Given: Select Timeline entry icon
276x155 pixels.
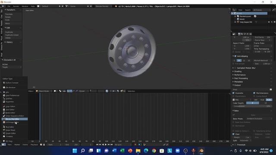Looking at the screenshot, I should [4, 136].
